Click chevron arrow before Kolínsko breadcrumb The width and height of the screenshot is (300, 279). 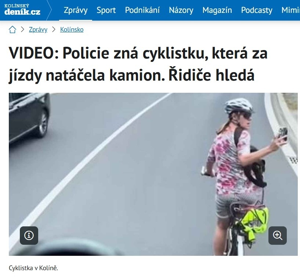click(54, 29)
